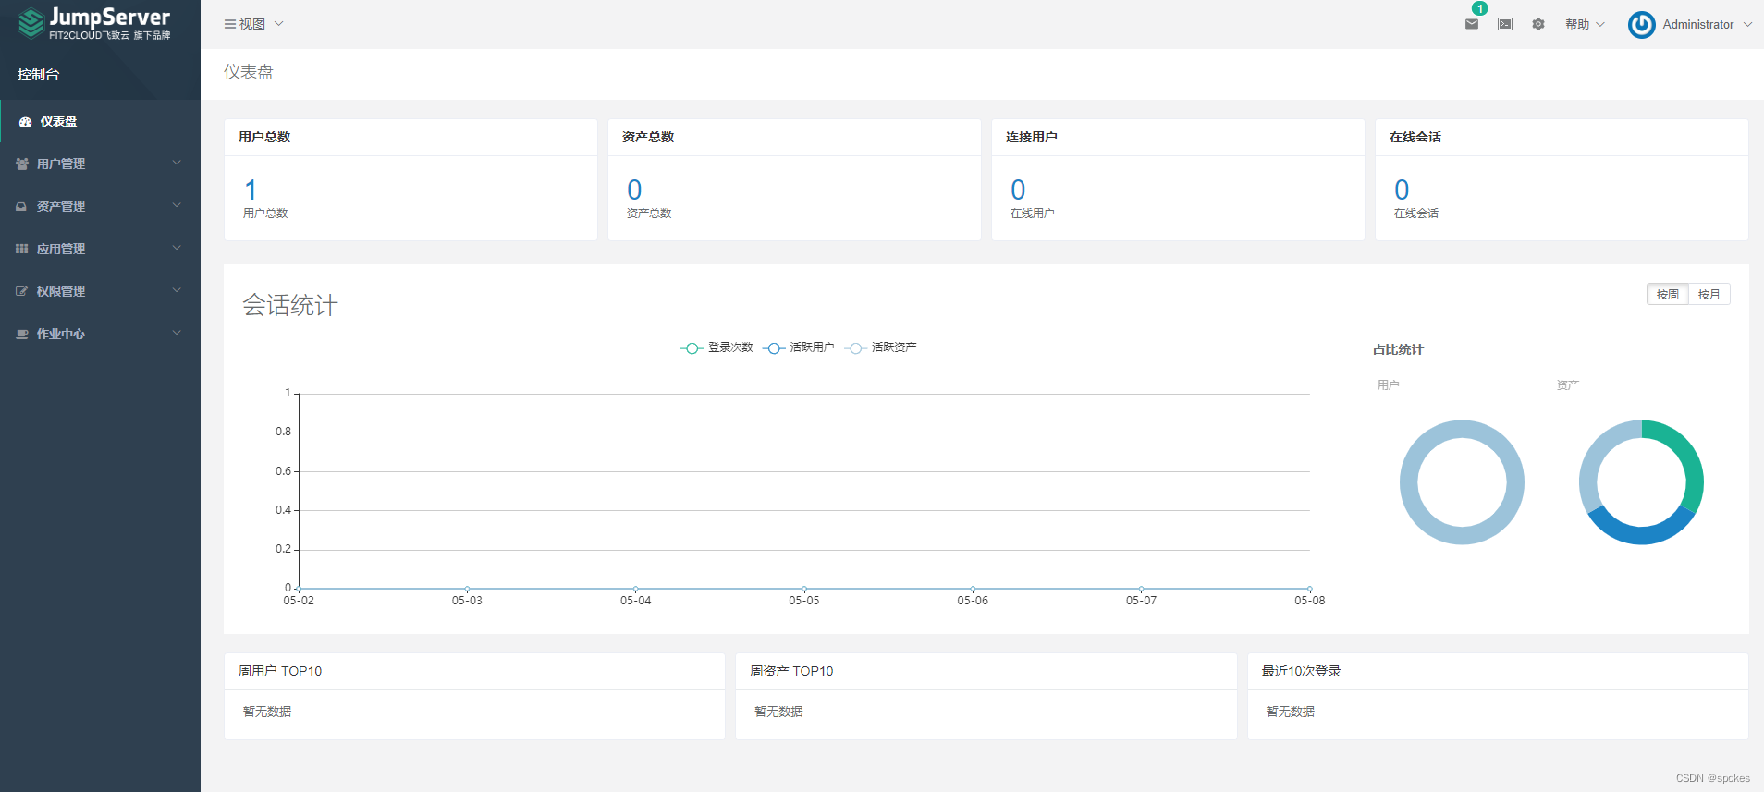
Task: Click dark blue segment of 资产 donut
Action: click(x=1641, y=535)
